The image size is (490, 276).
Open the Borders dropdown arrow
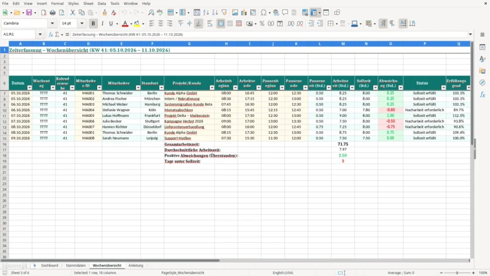336,24
